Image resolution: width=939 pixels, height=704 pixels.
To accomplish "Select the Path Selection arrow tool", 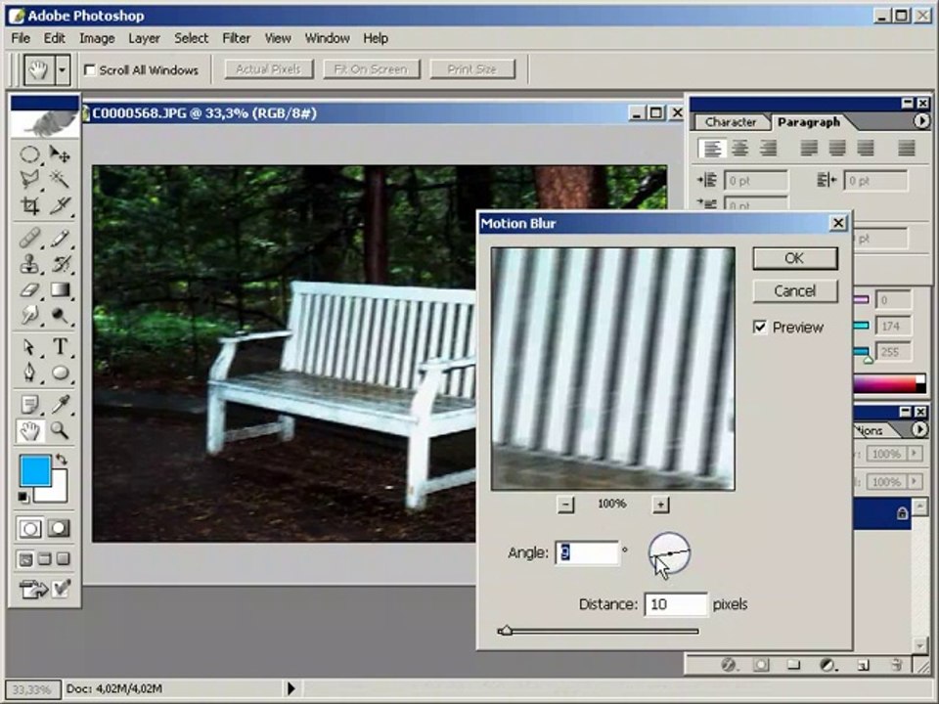I will pos(30,347).
